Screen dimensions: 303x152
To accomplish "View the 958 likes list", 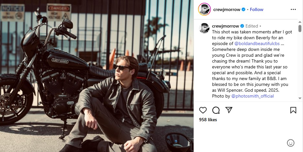I will pyautogui.click(x=208, y=120).
